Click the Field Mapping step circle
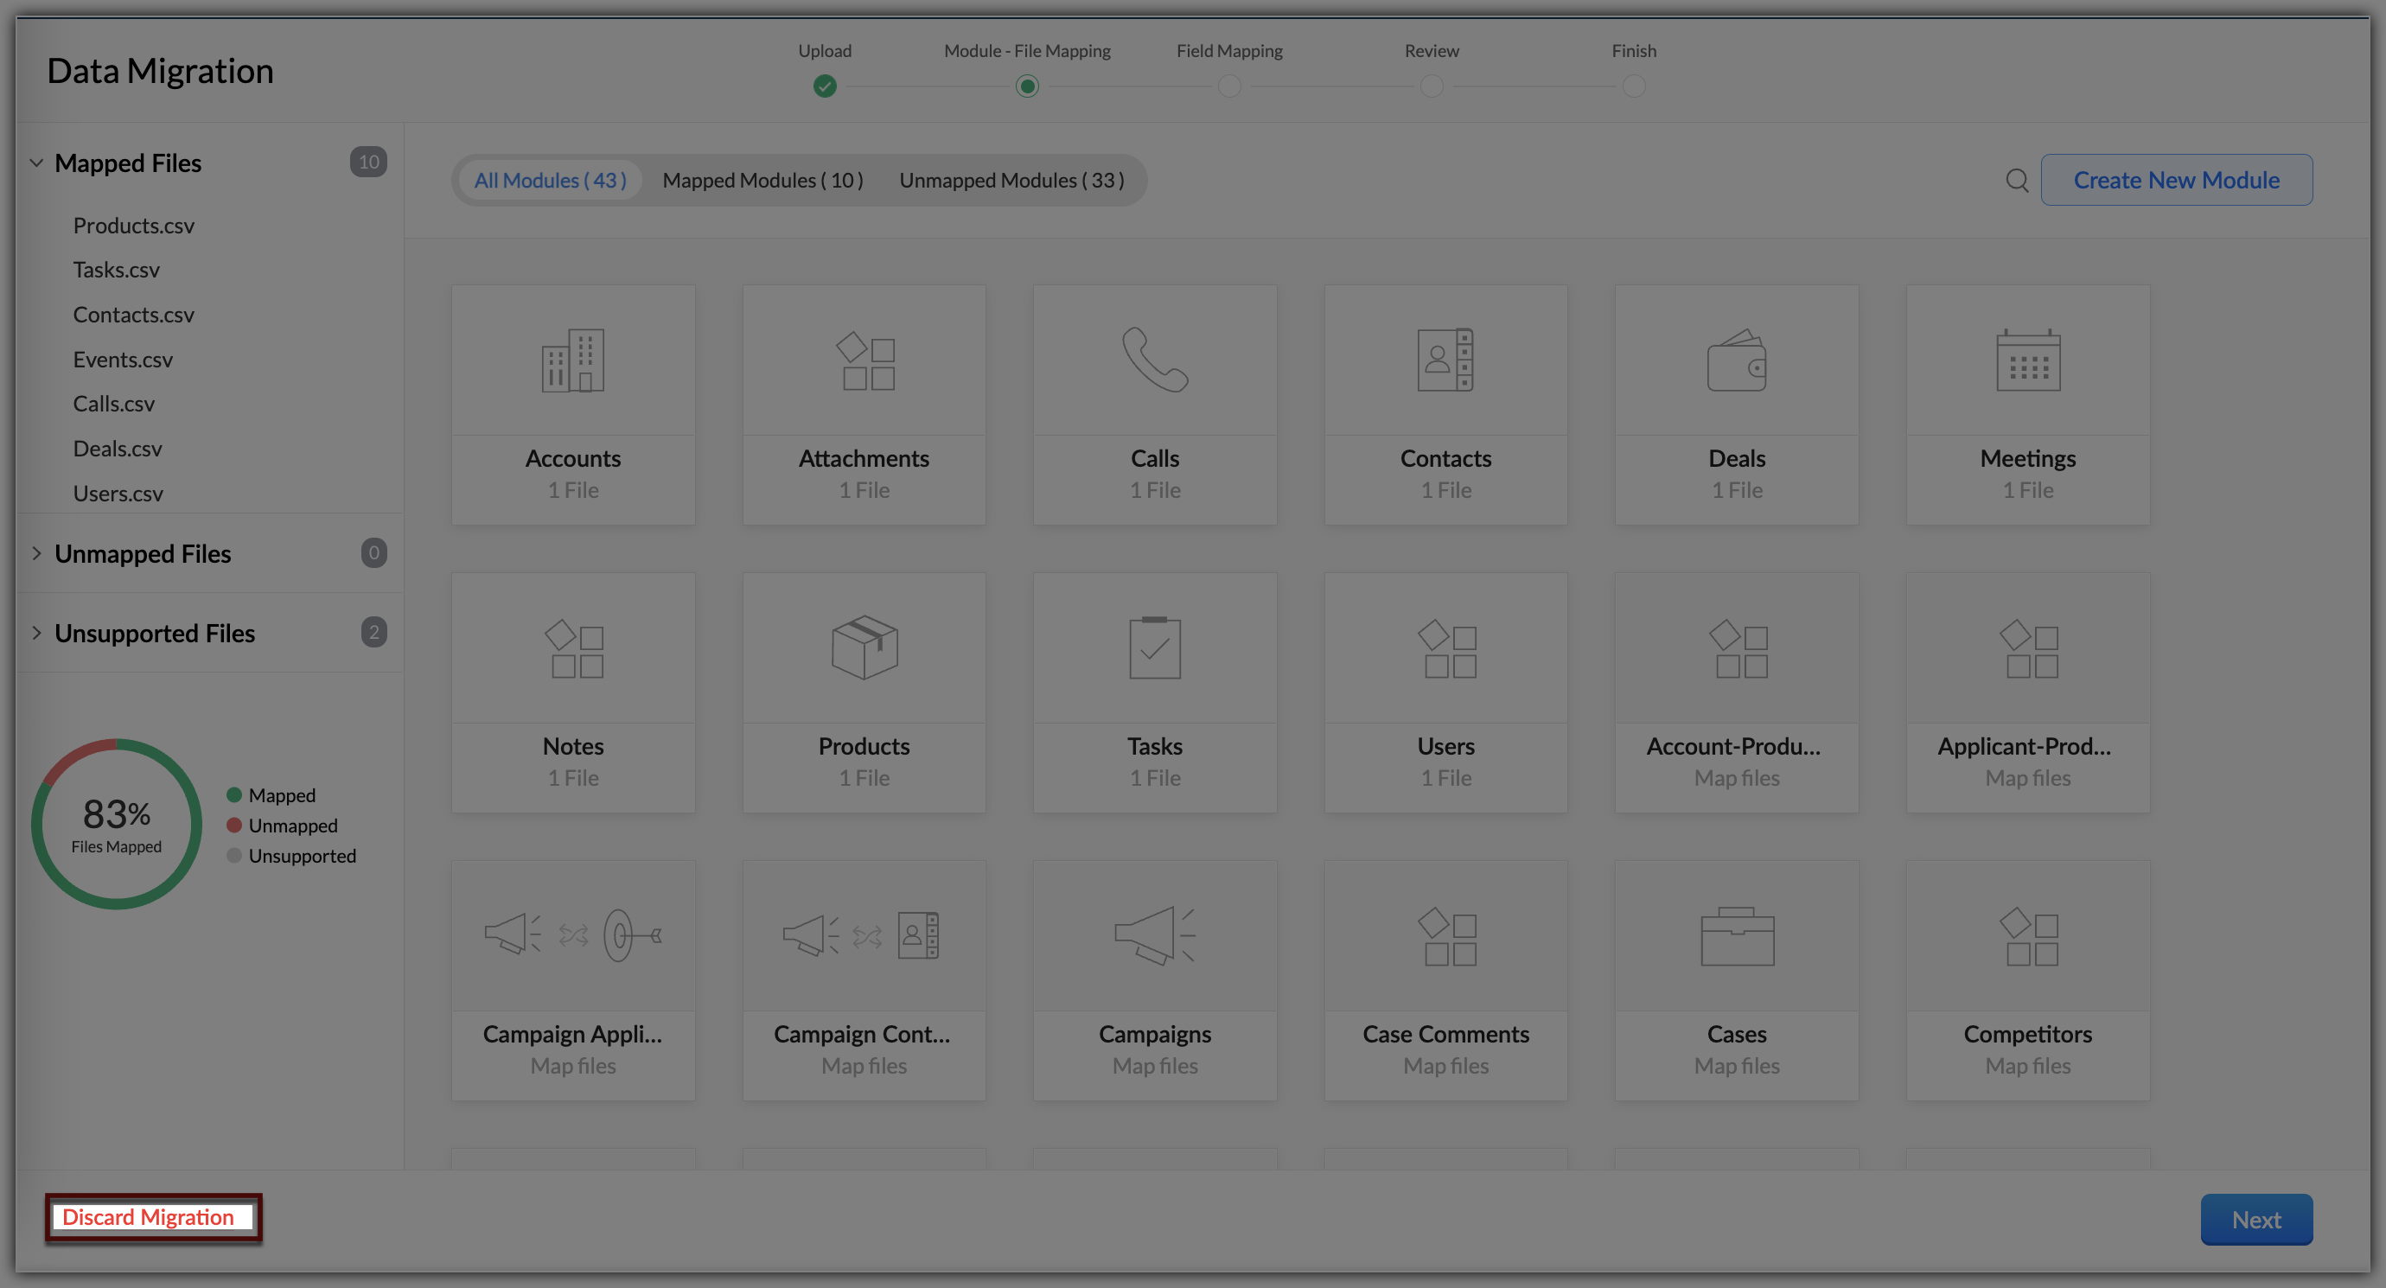The image size is (2386, 1288). [1229, 86]
